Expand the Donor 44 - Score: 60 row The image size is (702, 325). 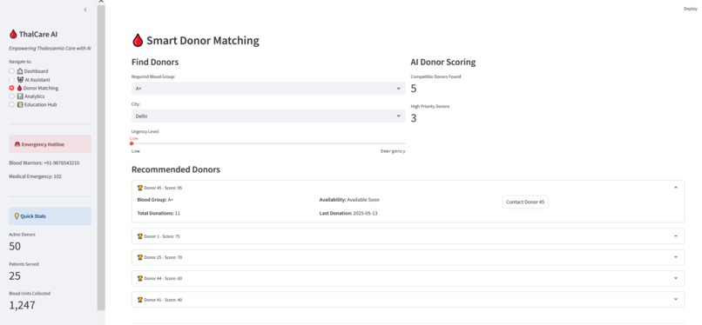coord(408,279)
